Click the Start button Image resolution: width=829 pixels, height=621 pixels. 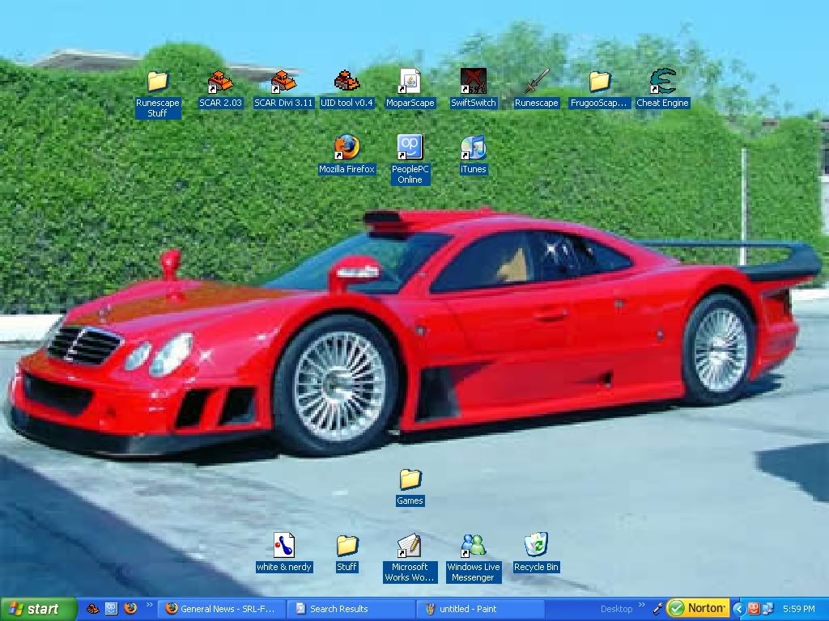(39, 609)
